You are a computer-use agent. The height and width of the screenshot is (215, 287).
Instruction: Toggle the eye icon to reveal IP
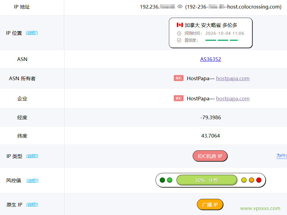(180, 7)
